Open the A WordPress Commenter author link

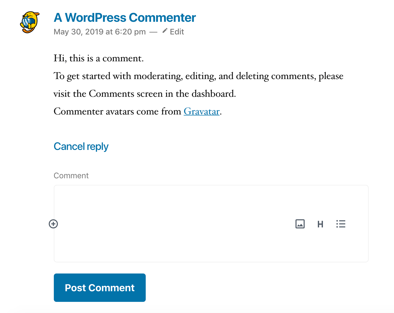[x=125, y=18]
